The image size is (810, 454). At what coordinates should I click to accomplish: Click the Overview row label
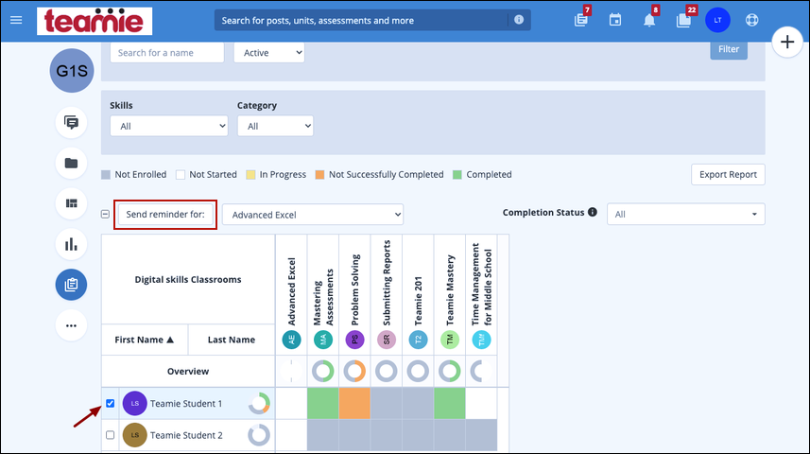[188, 372]
